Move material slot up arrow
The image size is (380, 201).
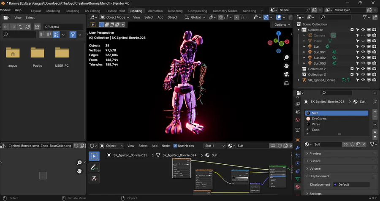[375, 132]
